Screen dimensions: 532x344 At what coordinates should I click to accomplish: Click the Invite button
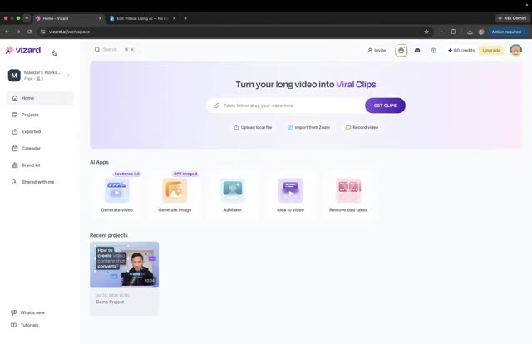tap(377, 50)
